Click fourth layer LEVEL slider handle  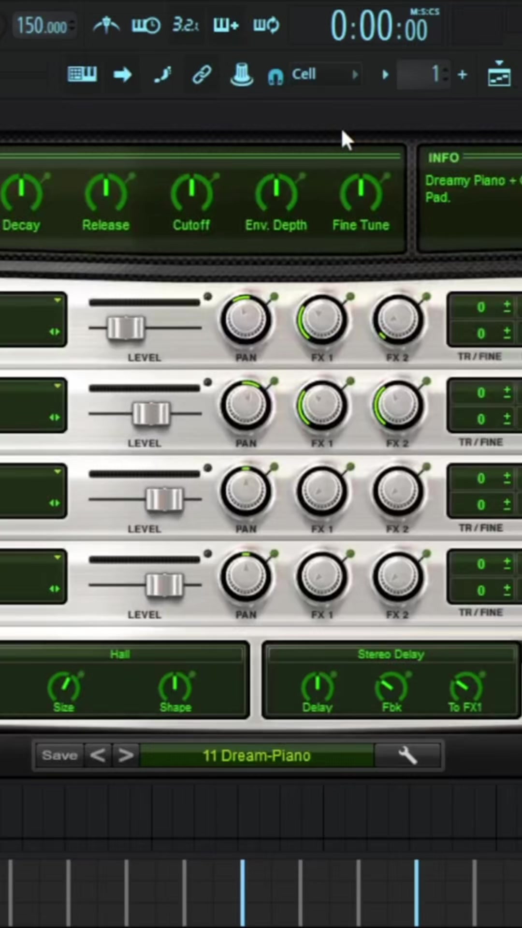click(x=164, y=585)
